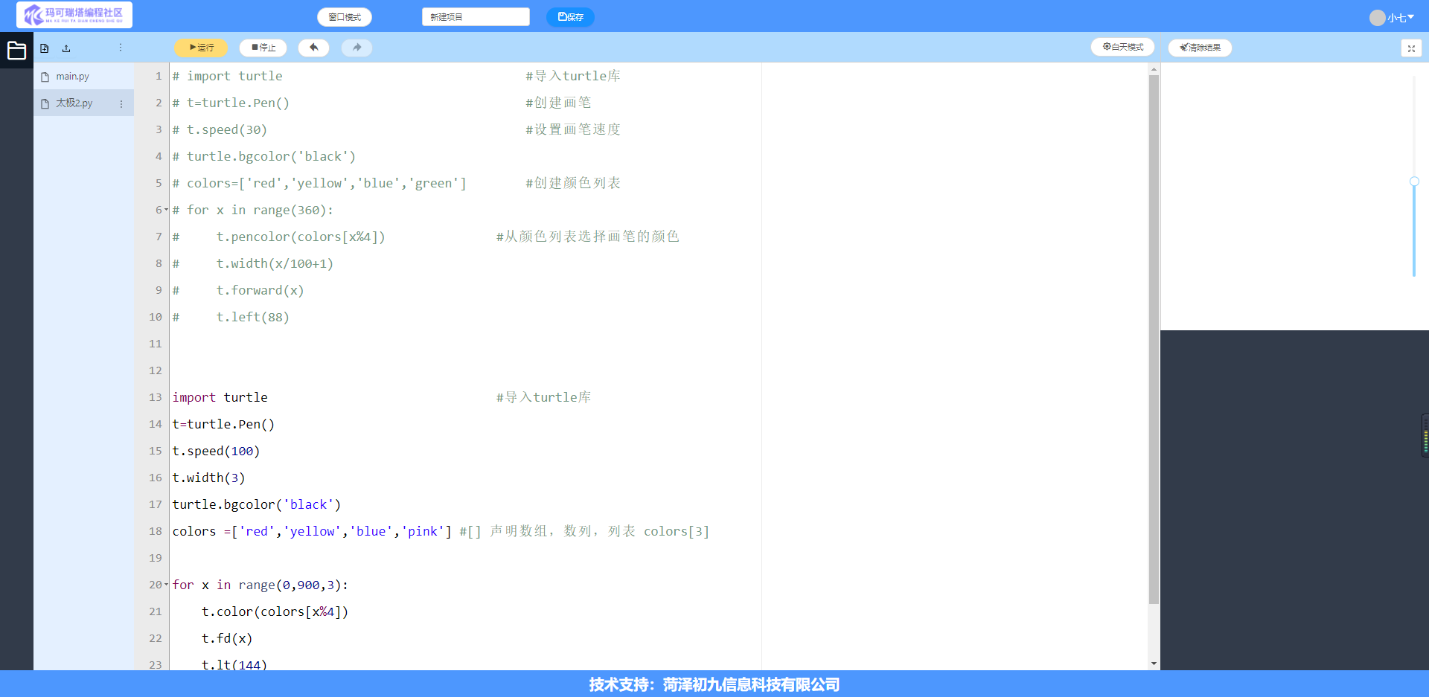This screenshot has width=1429, height=697.
Task: Select the 太极2.py file
Action: 74,103
